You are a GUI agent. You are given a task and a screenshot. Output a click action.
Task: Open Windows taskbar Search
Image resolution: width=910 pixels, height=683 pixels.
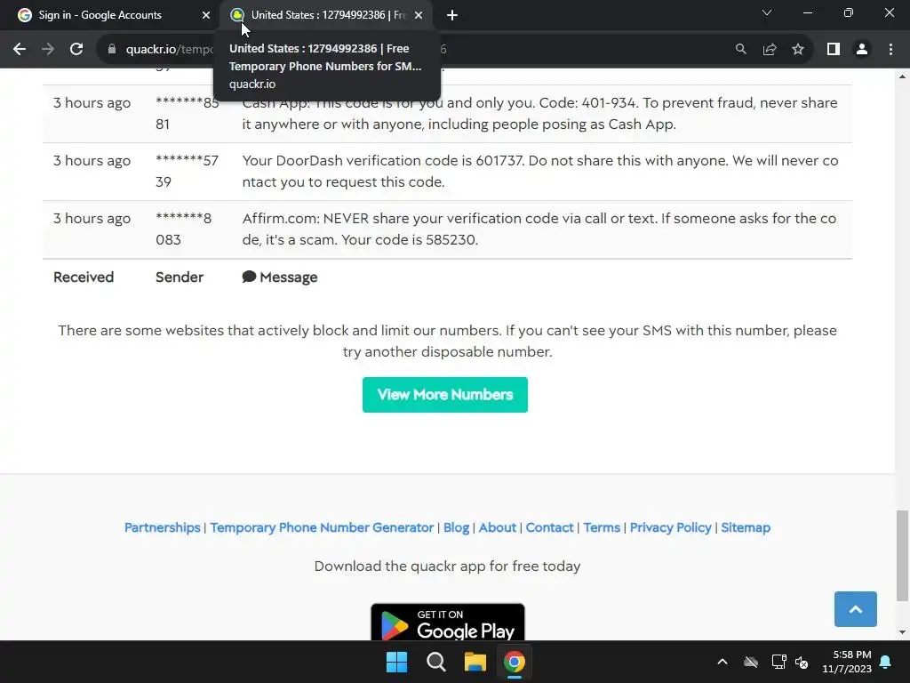435,662
